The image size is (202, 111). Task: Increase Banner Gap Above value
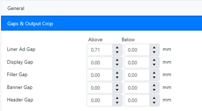[x=117, y=86]
